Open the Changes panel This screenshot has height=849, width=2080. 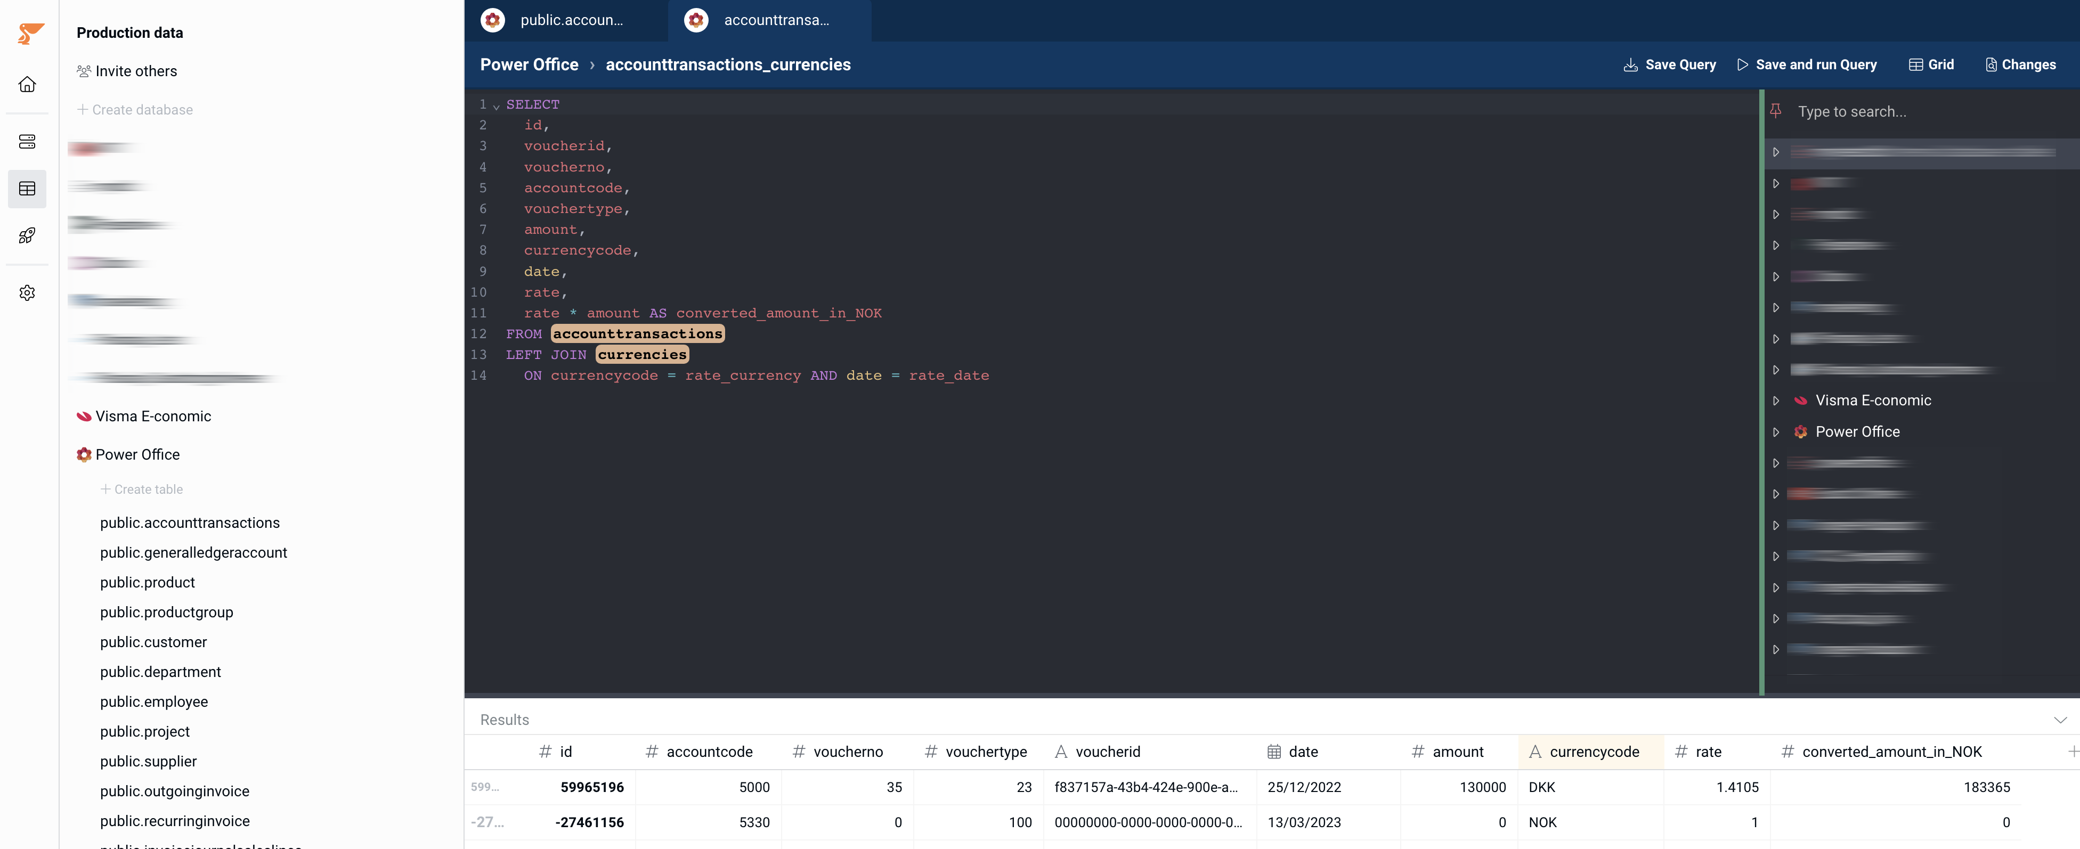point(2020,64)
